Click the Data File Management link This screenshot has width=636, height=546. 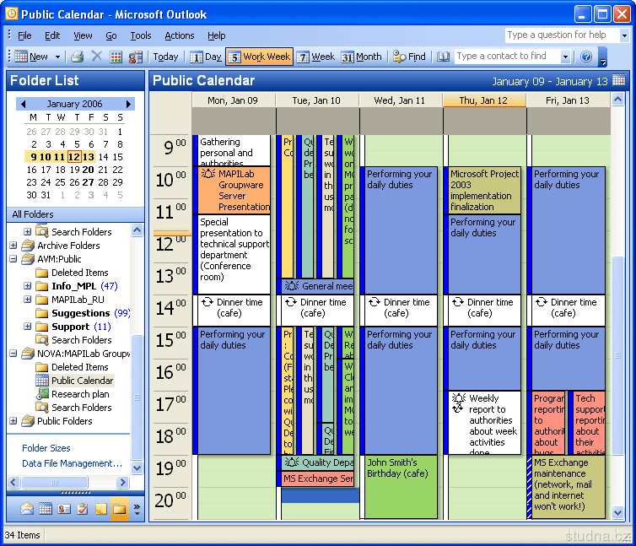coord(72,463)
